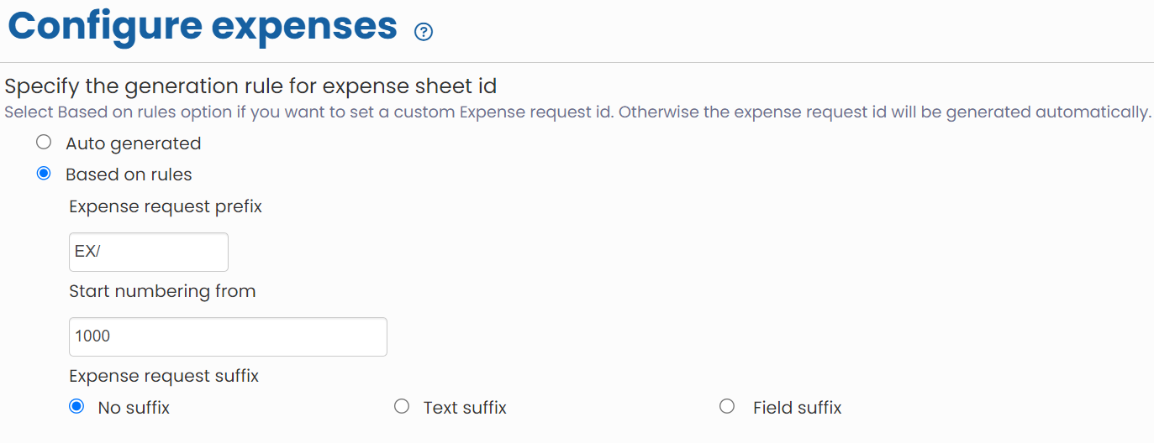Screen dimensions: 1154x443
Task: Click the Based on rules label text
Action: [129, 175]
